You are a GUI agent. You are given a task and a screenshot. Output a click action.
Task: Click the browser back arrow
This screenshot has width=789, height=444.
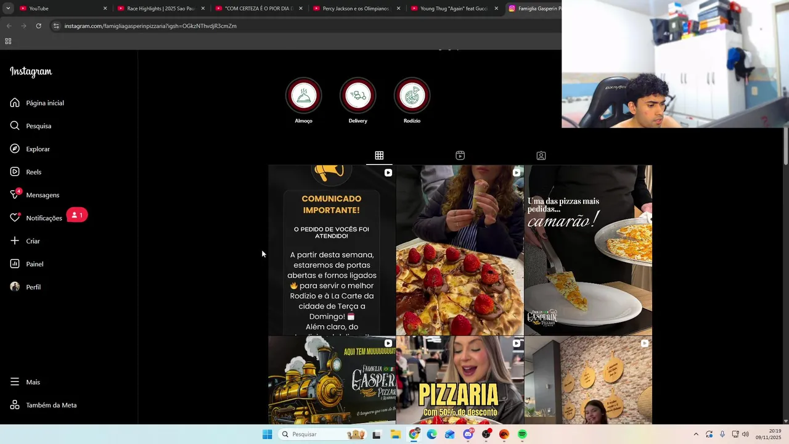point(9,26)
